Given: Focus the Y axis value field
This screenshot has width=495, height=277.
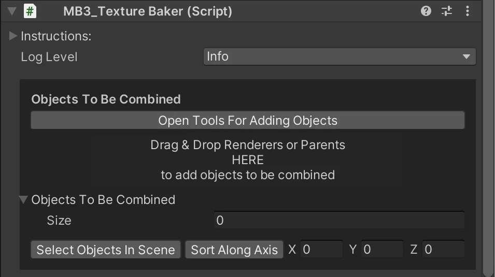Looking at the screenshot, I should tap(382, 250).
